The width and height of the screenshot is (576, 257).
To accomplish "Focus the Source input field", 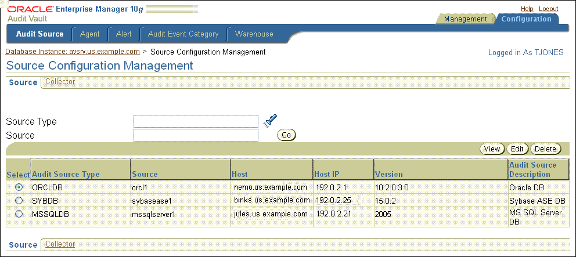I will click(x=196, y=135).
